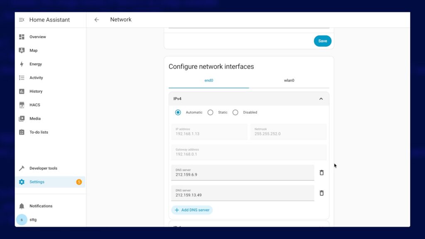Select the Static IPv4 option
The height and width of the screenshot is (239, 425).
coord(210,112)
